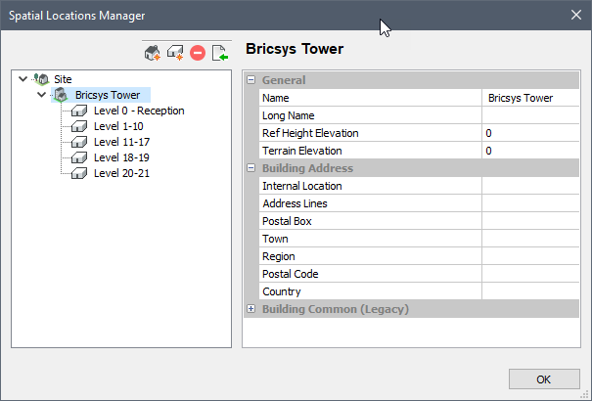Click the Import locations file icon
This screenshot has height=401, width=592.
click(x=220, y=53)
